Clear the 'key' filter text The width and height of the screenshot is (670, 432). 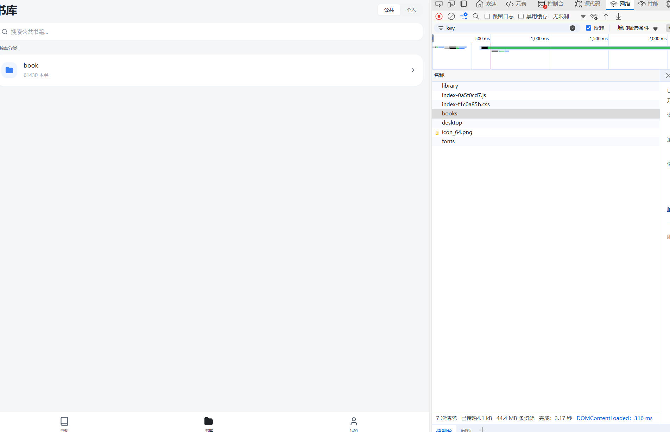(x=573, y=28)
